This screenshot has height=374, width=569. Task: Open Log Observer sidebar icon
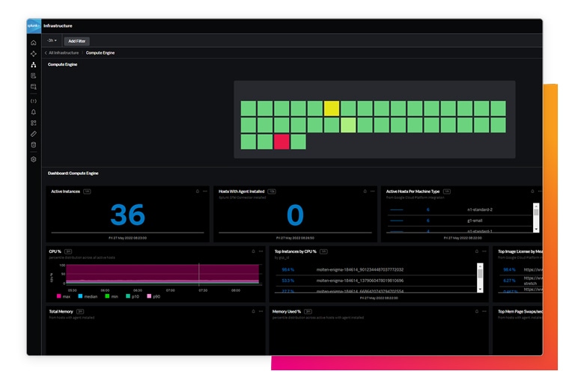(34, 76)
